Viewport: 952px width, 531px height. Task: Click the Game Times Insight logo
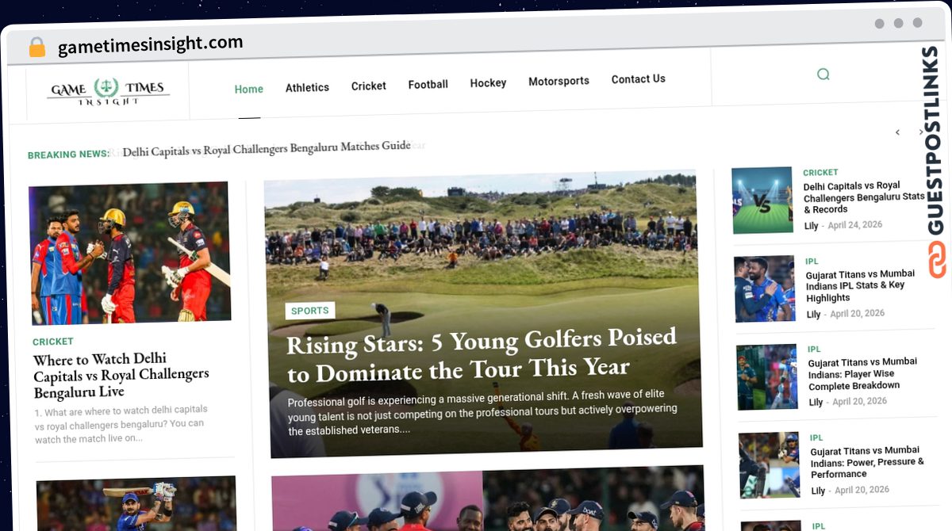click(108, 91)
